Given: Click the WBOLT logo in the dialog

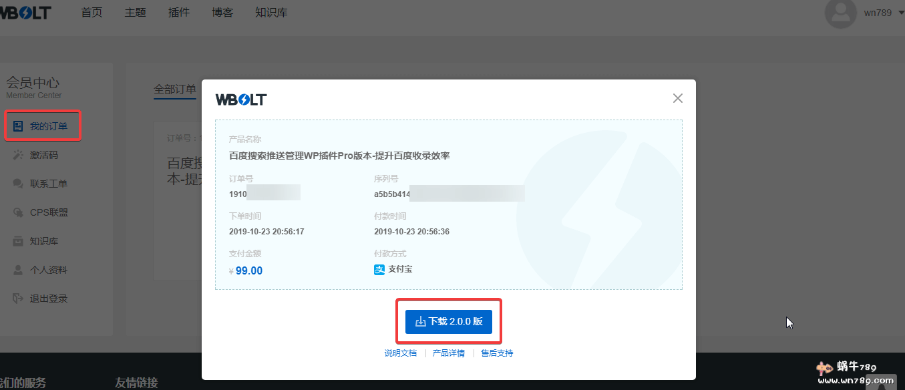Looking at the screenshot, I should (241, 100).
